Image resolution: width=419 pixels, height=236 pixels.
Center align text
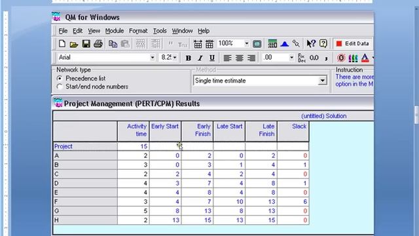pos(239,58)
